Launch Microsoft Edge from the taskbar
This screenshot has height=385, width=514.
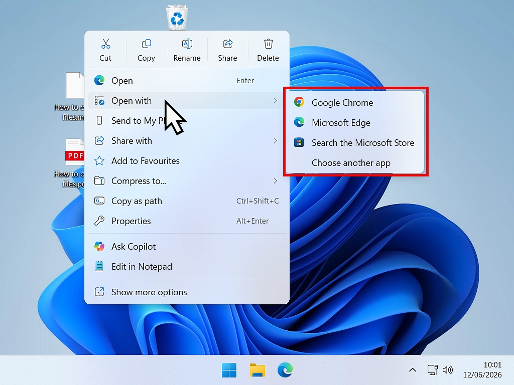click(285, 370)
